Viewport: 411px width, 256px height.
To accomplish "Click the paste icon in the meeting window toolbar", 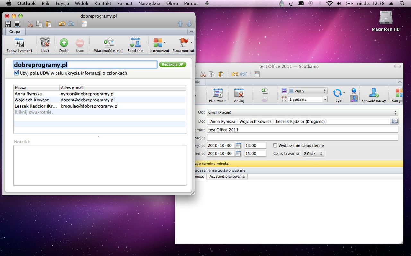I will [221, 74].
